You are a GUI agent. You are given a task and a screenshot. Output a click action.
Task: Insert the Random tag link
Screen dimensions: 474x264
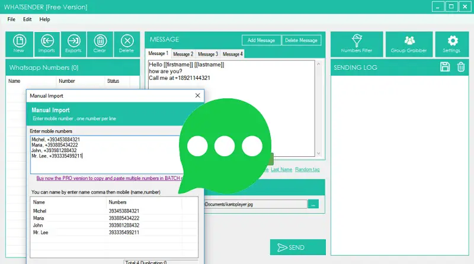tap(308, 169)
